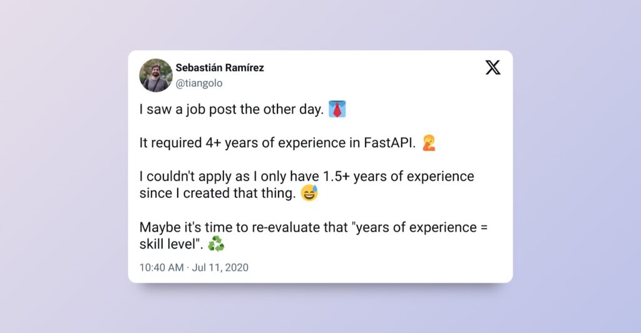
Task: Click the green recycling symbol emoji
Action: pyautogui.click(x=216, y=243)
